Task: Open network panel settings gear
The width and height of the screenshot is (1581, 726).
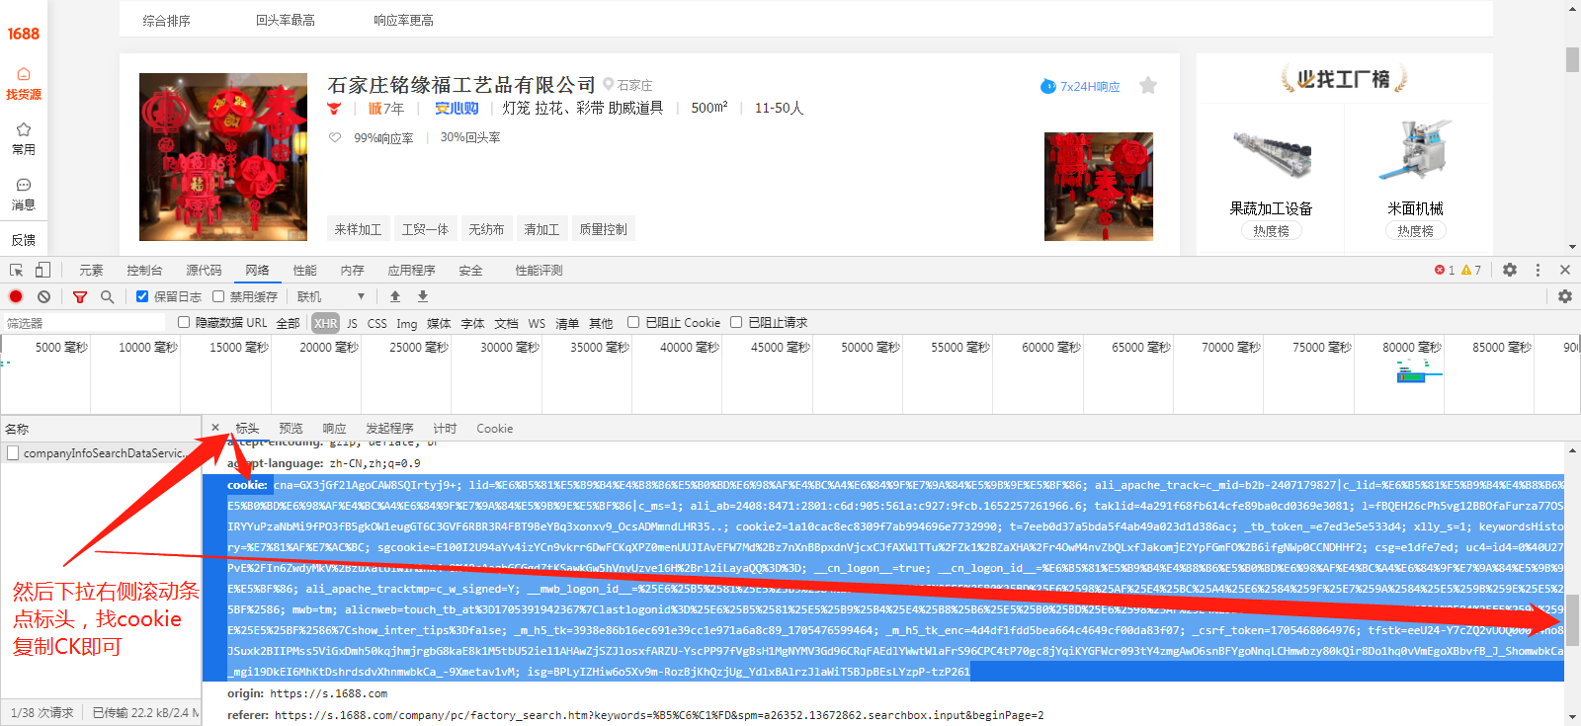Action: 1565,296
